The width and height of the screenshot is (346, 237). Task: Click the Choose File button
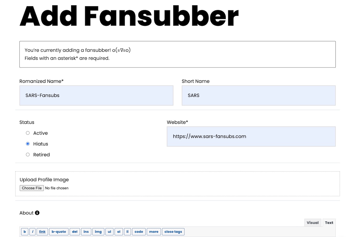[32, 188]
